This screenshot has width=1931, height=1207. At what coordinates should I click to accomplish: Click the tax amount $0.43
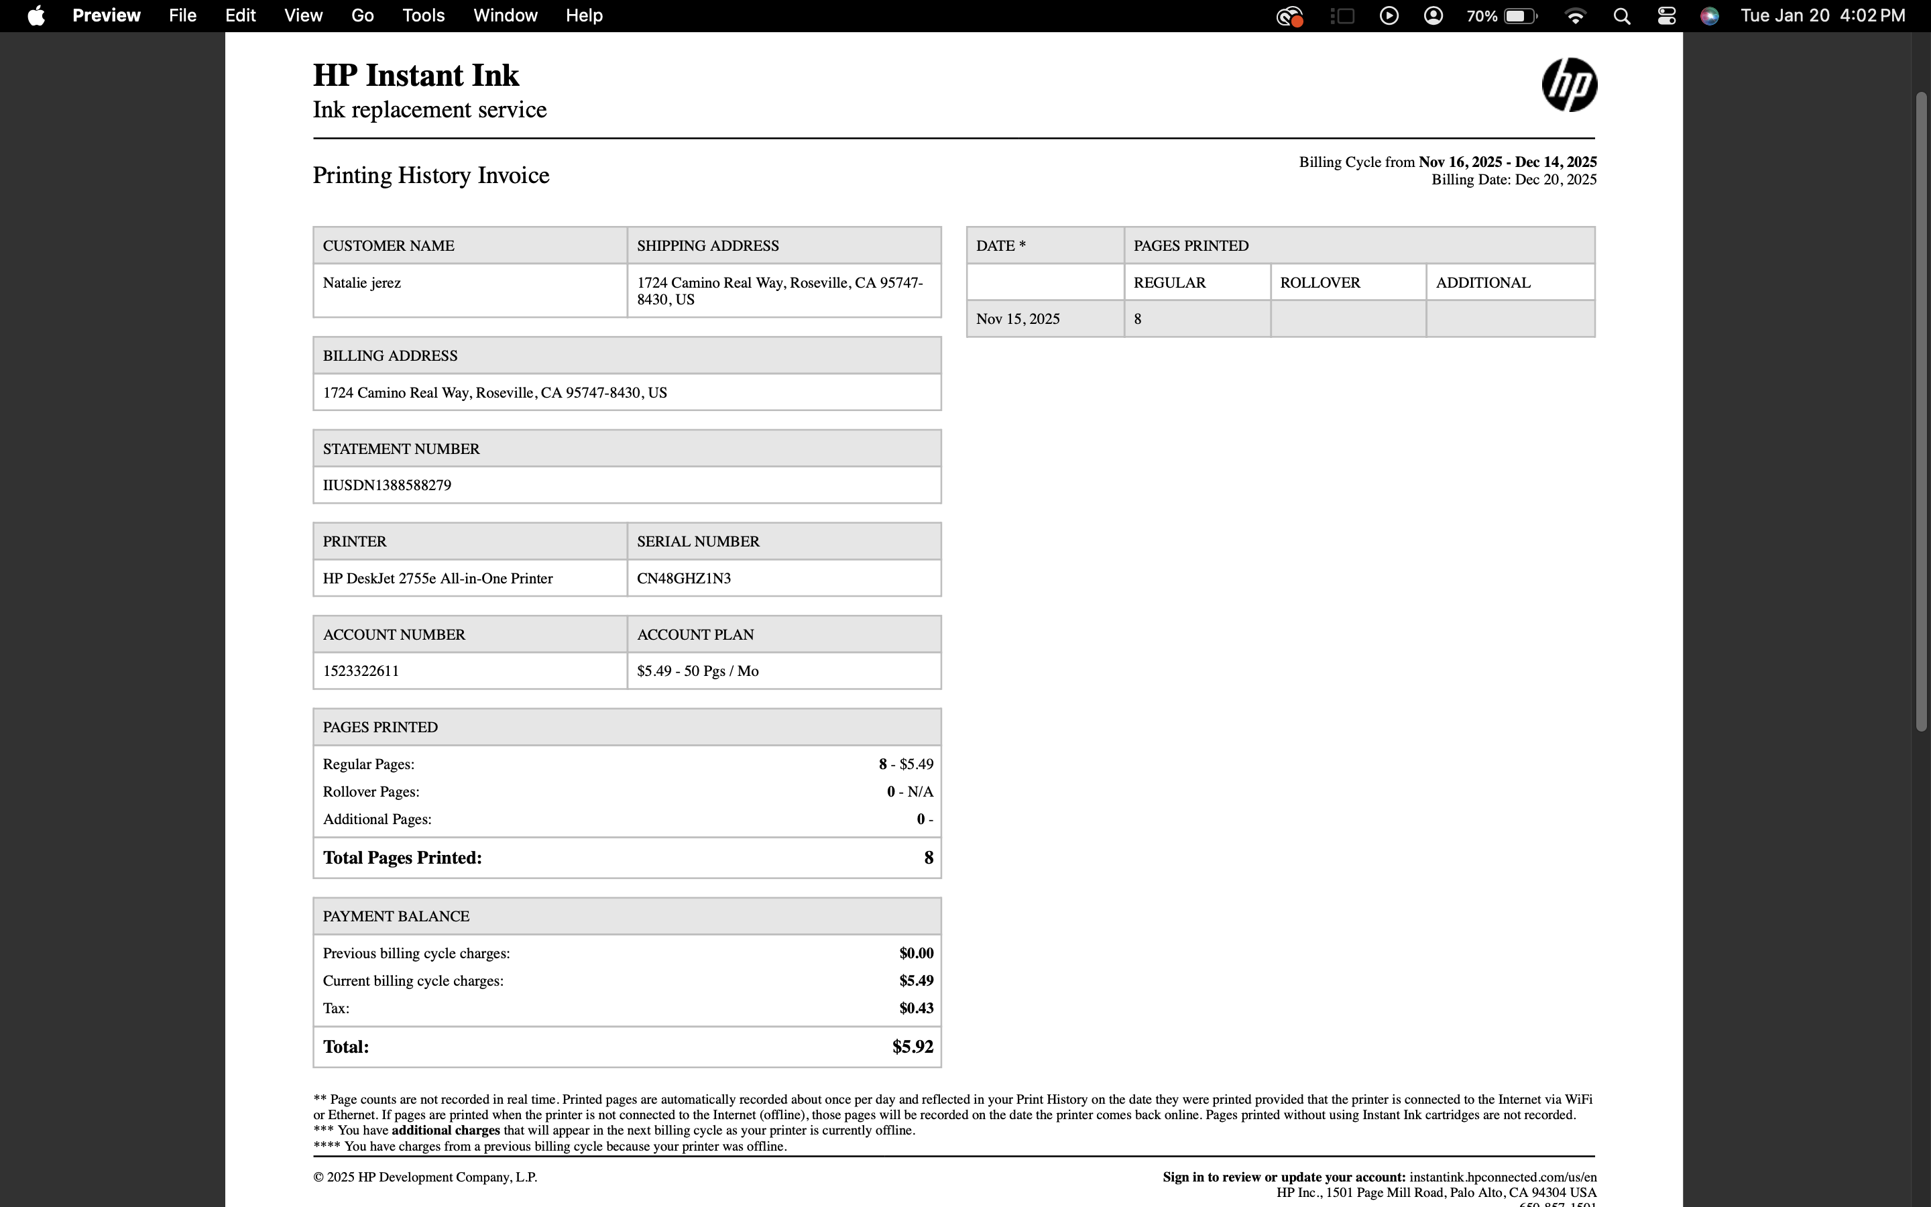click(916, 1009)
